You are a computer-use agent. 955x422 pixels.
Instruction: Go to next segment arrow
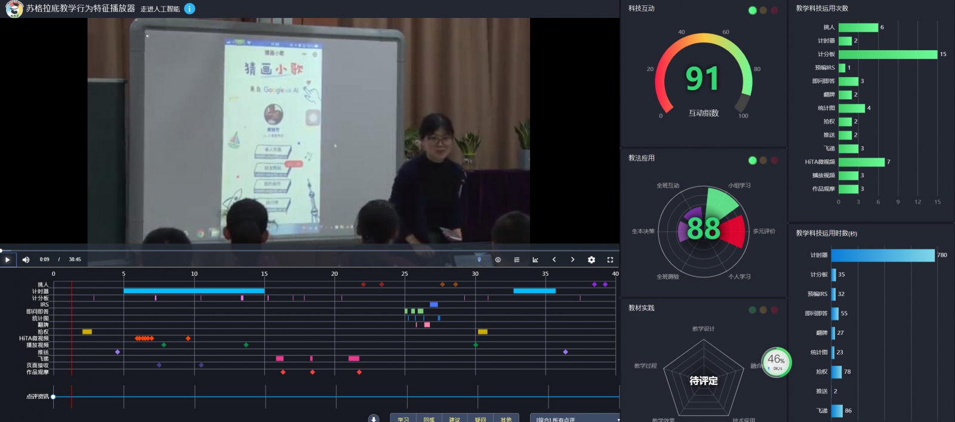[572, 260]
